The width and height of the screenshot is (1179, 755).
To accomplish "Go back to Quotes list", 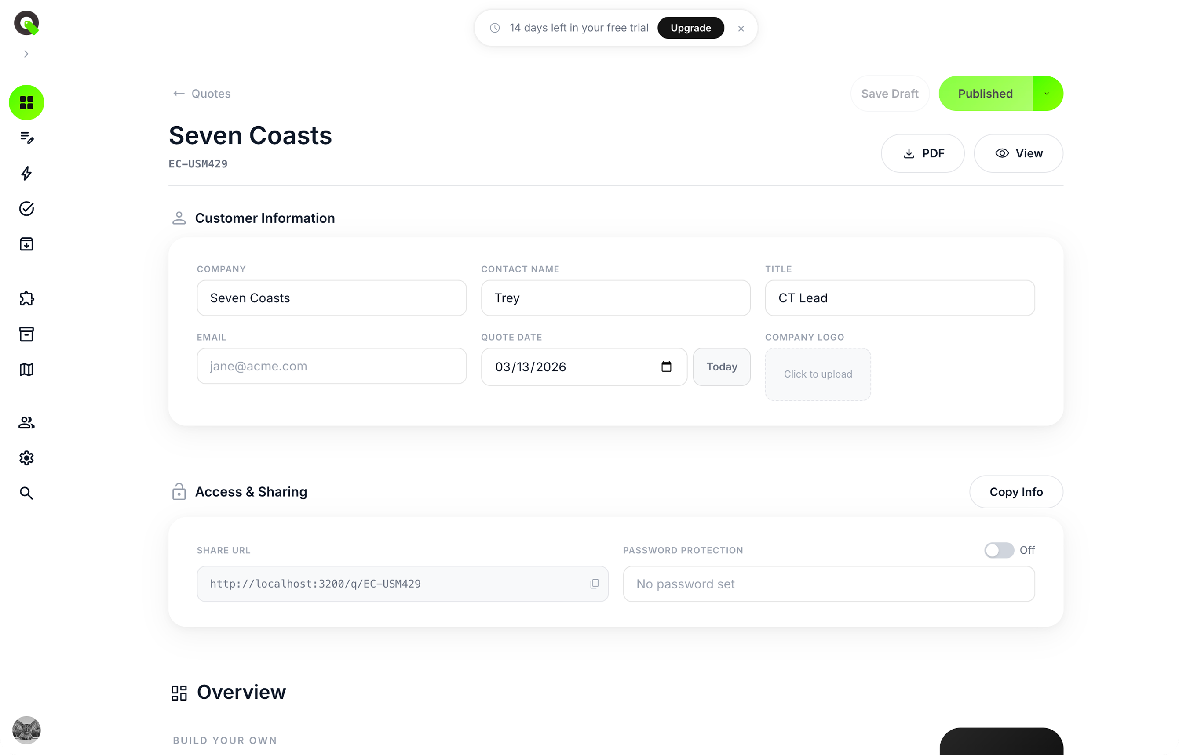I will tap(202, 94).
